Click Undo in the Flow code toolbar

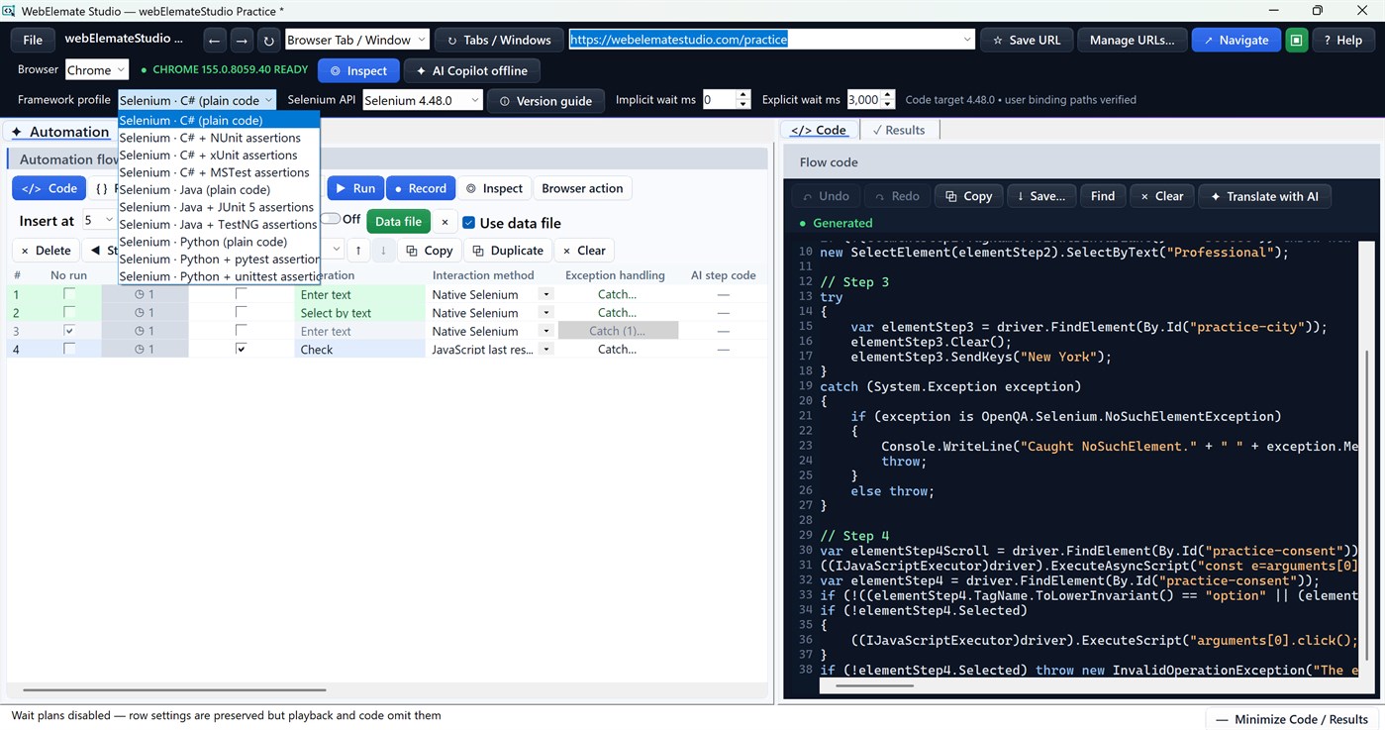[825, 196]
